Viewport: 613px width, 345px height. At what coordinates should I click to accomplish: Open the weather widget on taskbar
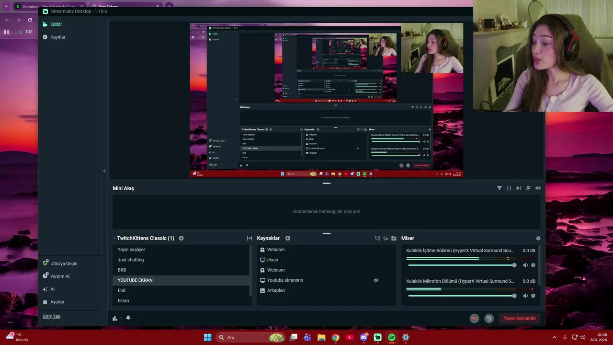point(17,337)
